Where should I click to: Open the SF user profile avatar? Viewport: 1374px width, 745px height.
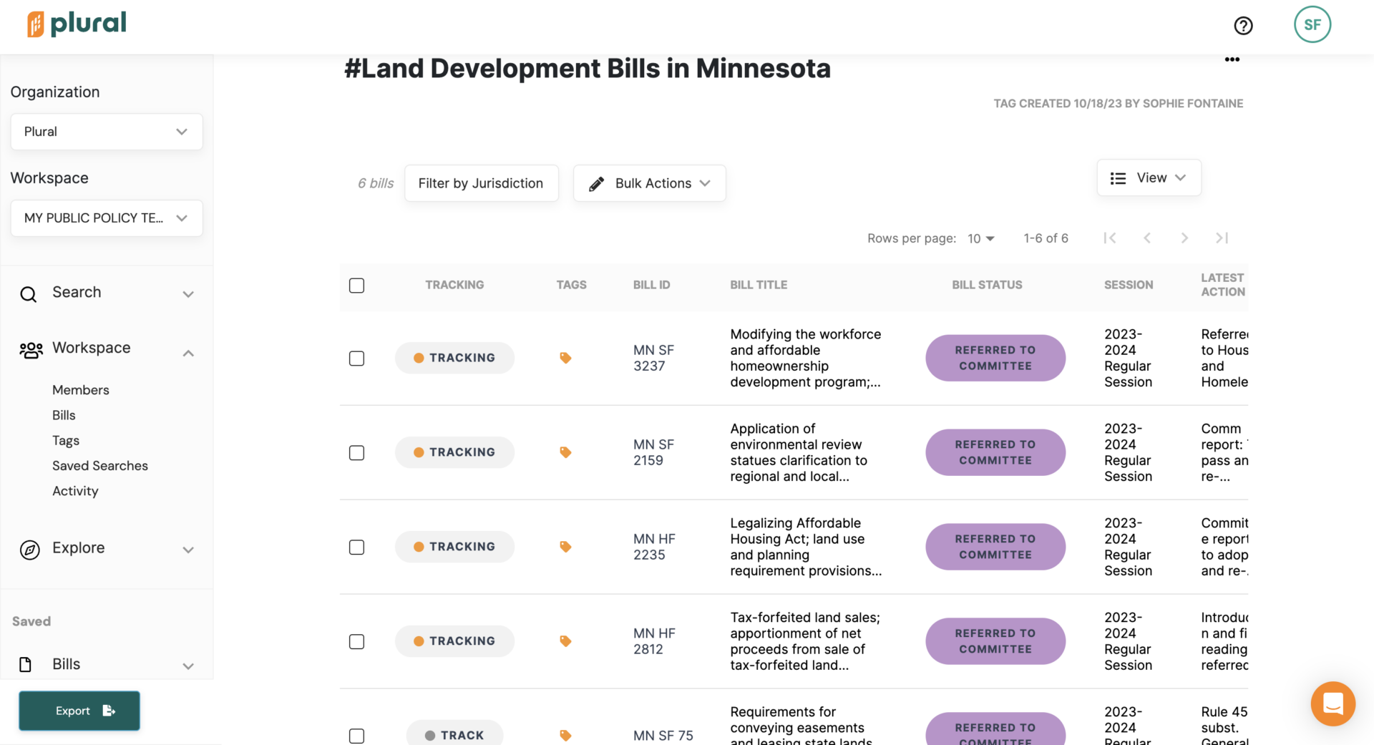click(x=1312, y=25)
